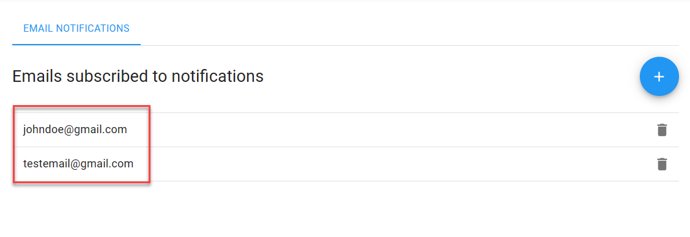Image resolution: width=690 pixels, height=237 pixels.
Task: Delete johndoe@gmail.com using its trash icon
Action: point(662,129)
